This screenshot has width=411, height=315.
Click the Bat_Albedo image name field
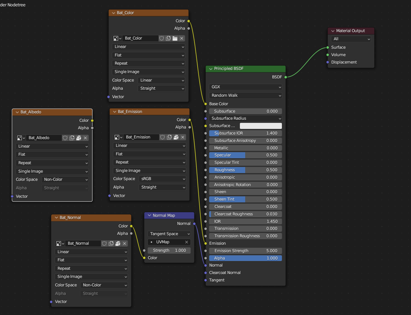pyautogui.click(x=44, y=138)
